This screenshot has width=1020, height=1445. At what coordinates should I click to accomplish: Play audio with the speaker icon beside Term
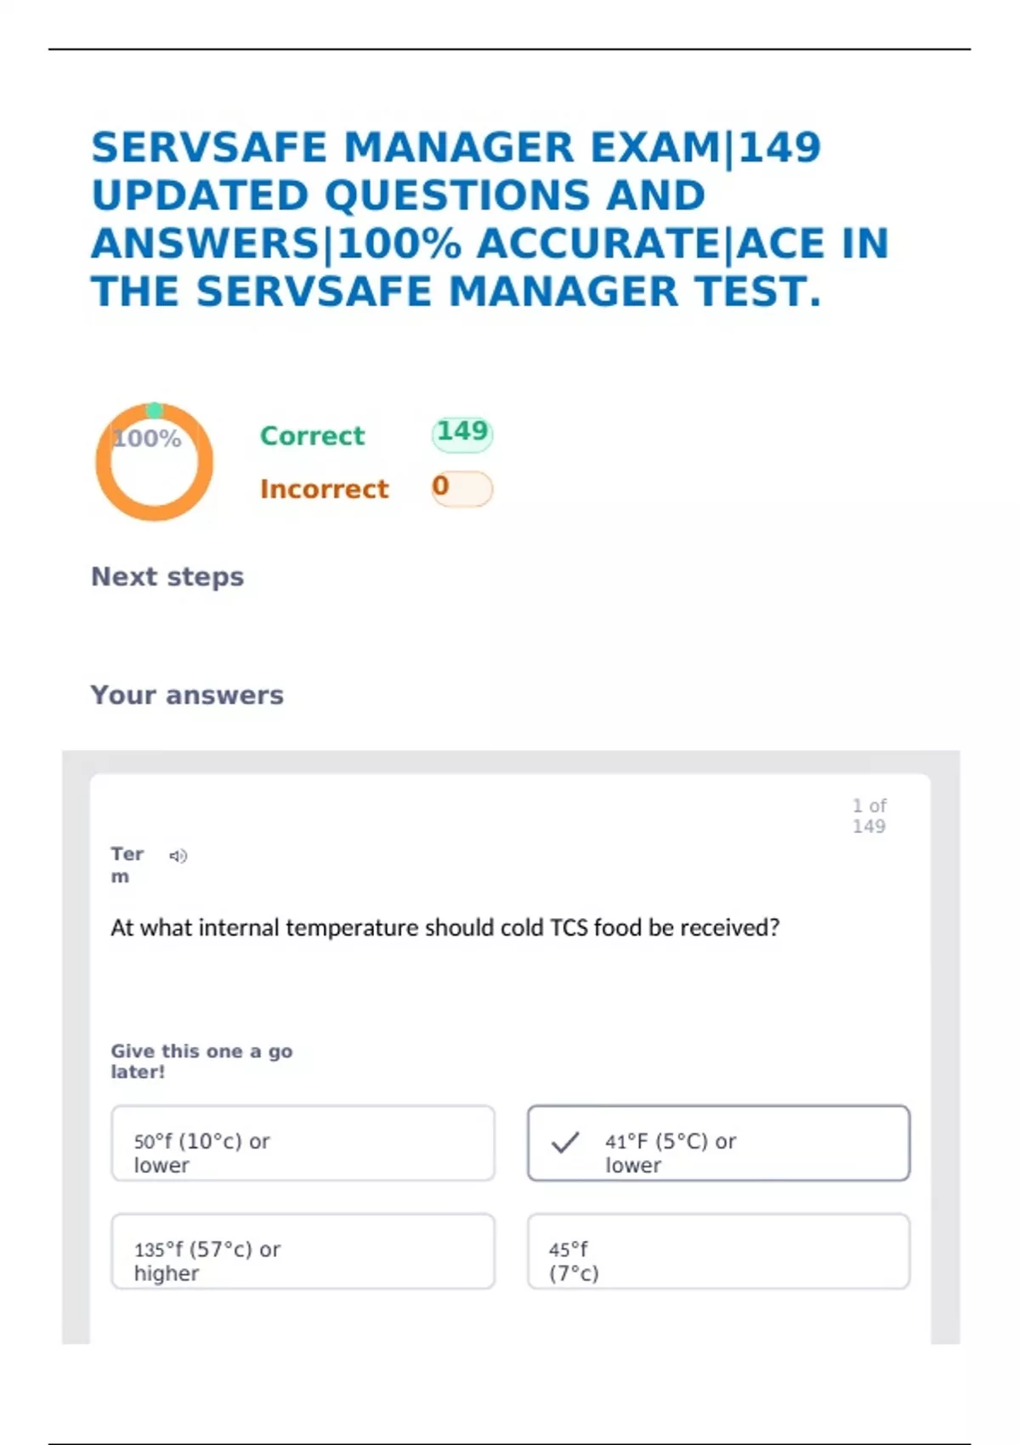(178, 856)
